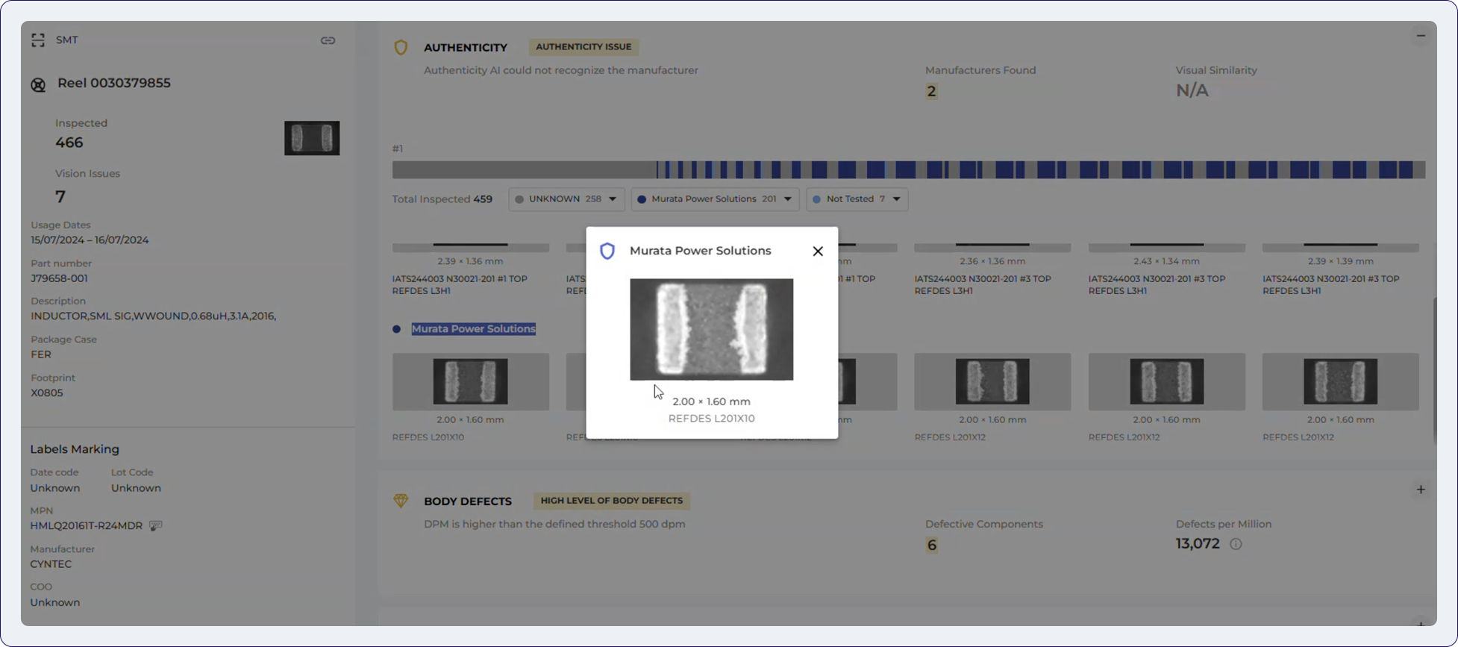The image size is (1458, 647).
Task: Click the AUTHENTICITY ISSUE badge
Action: pos(583,47)
